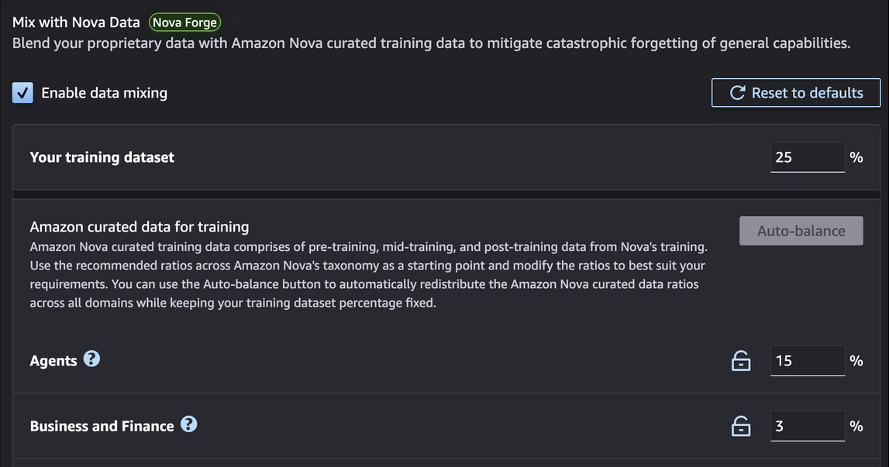
Task: Click the percent sign beside training dataset field
Action: [856, 157]
